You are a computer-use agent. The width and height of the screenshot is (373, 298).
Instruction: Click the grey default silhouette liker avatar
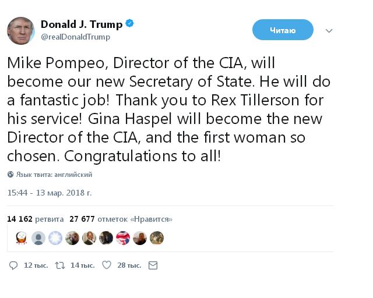point(38,237)
